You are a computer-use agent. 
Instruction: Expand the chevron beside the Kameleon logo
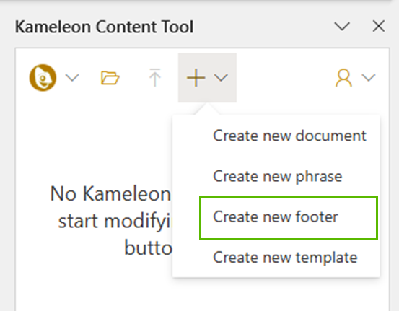click(x=72, y=77)
